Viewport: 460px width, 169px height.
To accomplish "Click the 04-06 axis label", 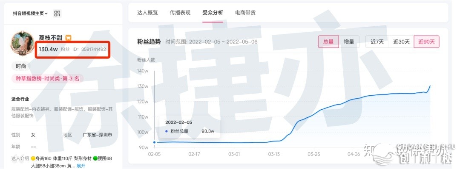I will [354, 154].
